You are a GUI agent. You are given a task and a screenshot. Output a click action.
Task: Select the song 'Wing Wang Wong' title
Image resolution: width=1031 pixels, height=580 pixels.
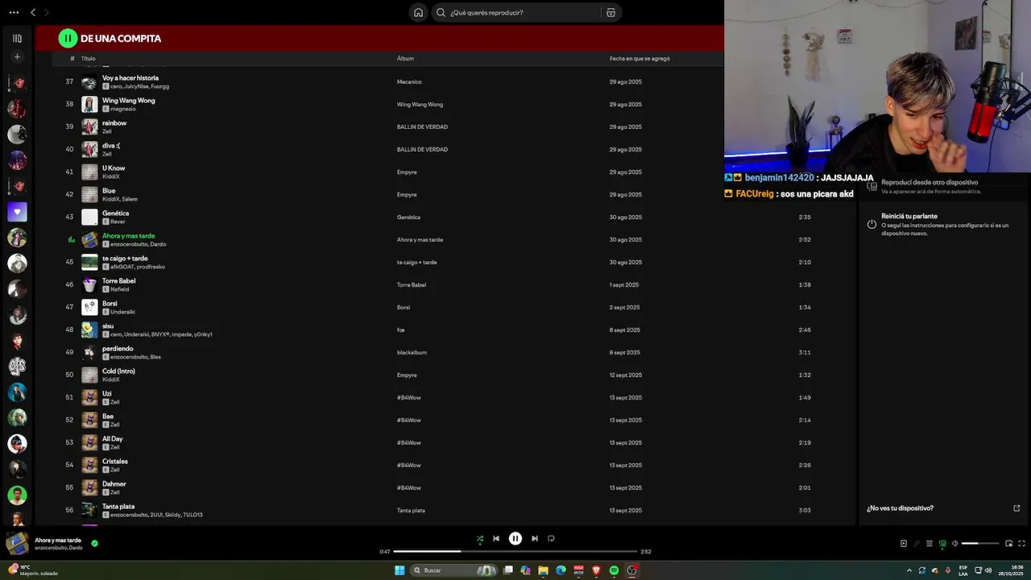click(x=128, y=101)
